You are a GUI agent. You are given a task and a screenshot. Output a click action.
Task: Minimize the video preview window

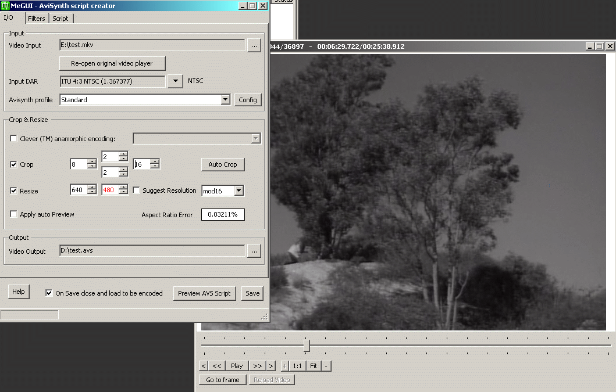(x=590, y=46)
